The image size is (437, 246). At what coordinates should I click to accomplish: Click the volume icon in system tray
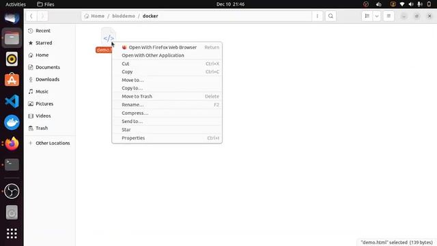411,4
